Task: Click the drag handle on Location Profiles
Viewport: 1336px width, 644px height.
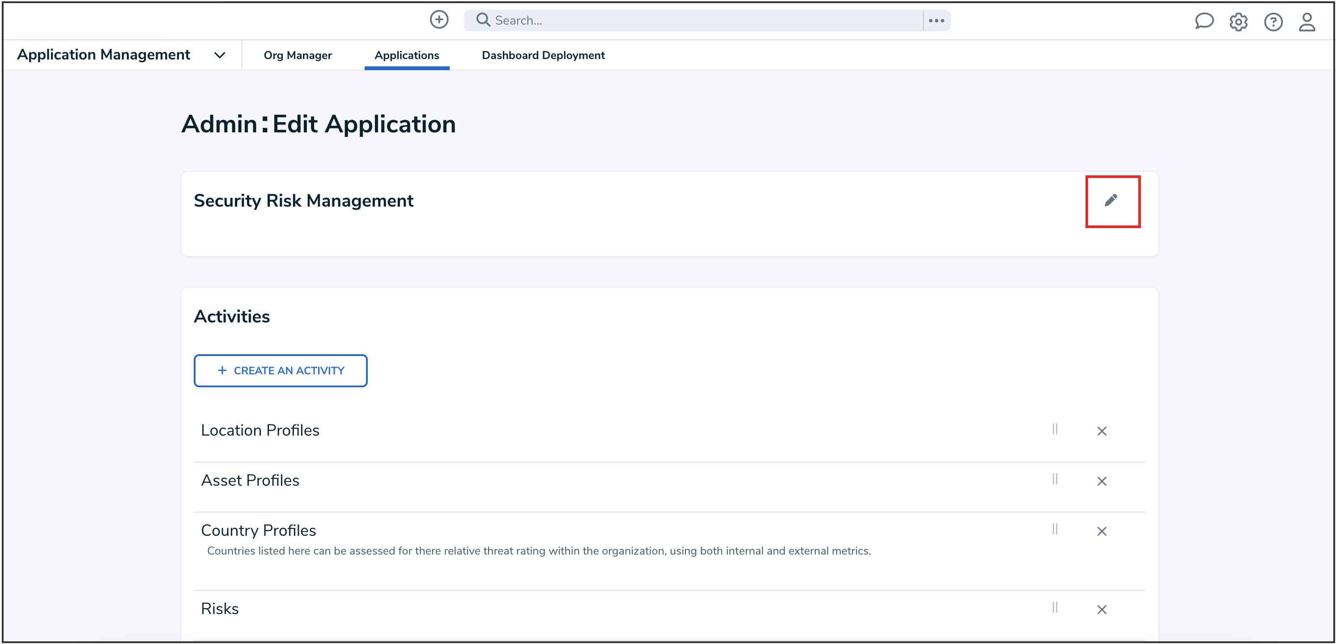Action: click(x=1055, y=429)
